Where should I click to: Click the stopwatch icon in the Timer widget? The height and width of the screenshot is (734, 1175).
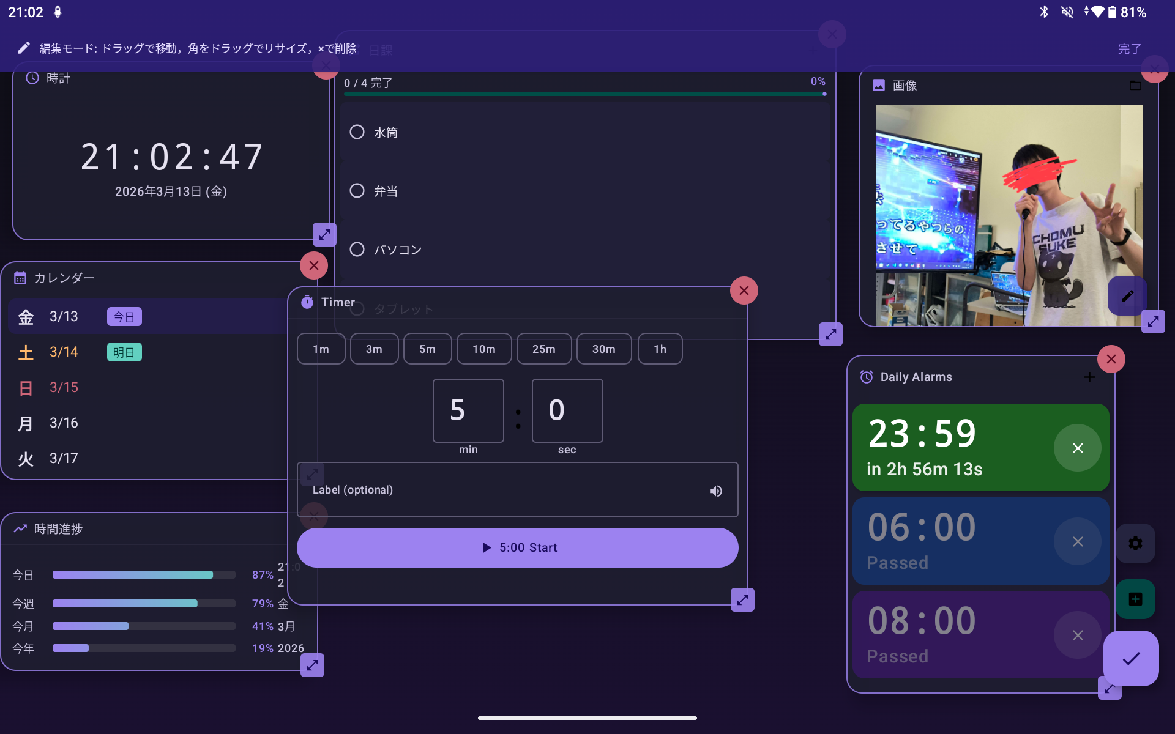(307, 302)
